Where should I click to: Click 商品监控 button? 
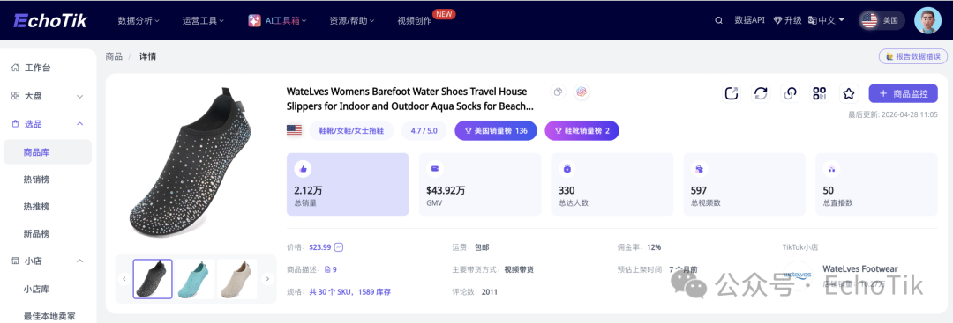pos(904,93)
